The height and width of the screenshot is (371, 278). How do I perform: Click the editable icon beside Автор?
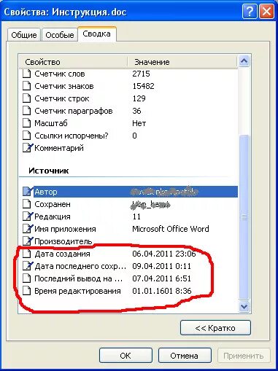(28, 192)
